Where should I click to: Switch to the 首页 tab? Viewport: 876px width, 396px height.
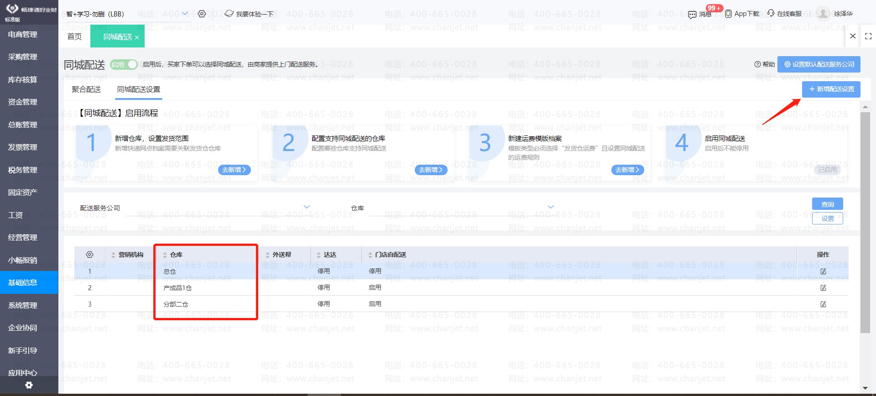click(74, 36)
